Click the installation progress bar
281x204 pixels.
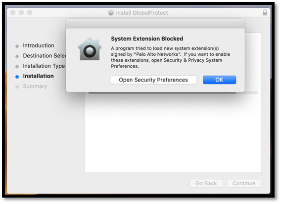tap(173, 93)
